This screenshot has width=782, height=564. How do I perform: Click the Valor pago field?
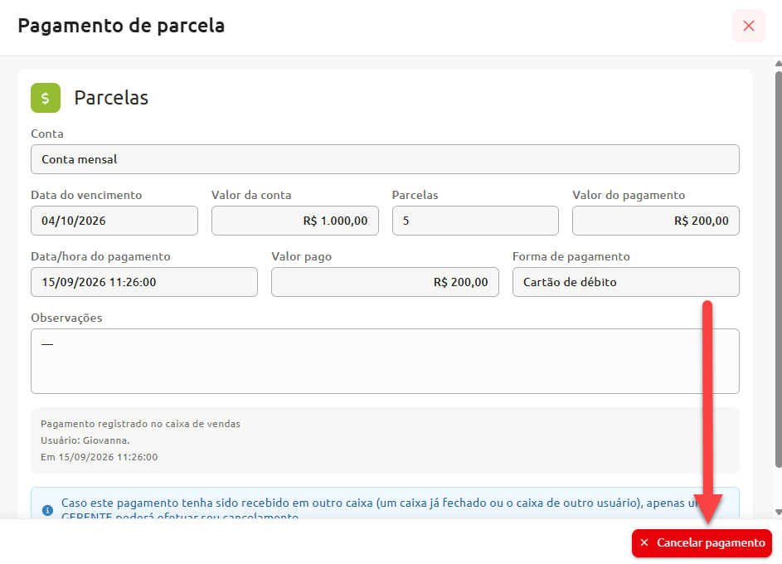pyautogui.click(x=385, y=282)
